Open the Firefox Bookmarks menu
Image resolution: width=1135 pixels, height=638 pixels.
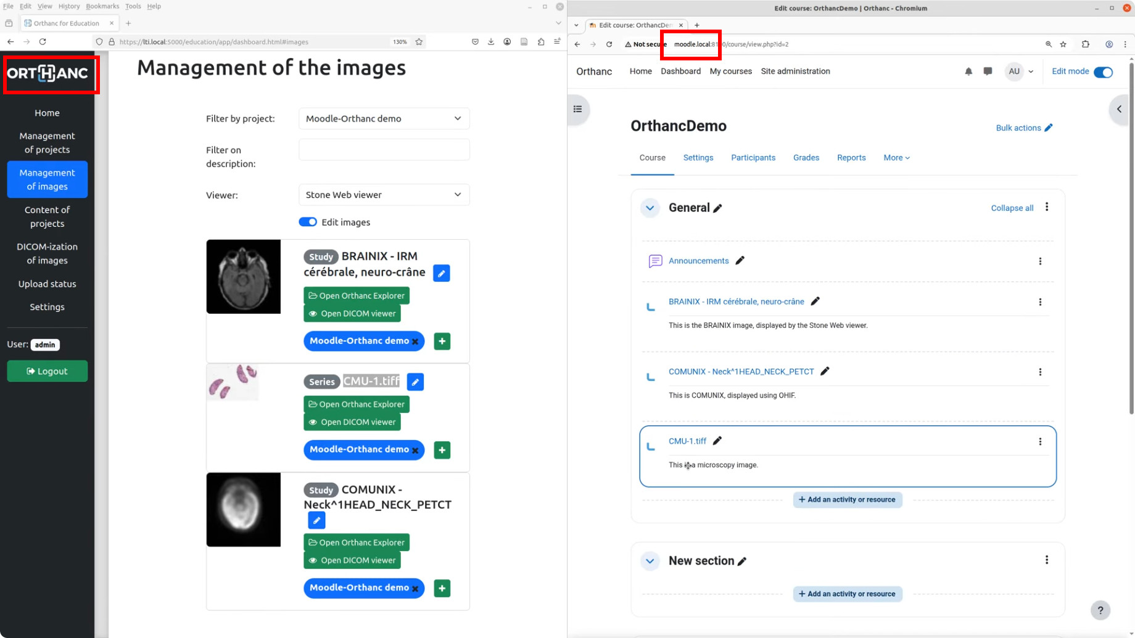coord(102,6)
